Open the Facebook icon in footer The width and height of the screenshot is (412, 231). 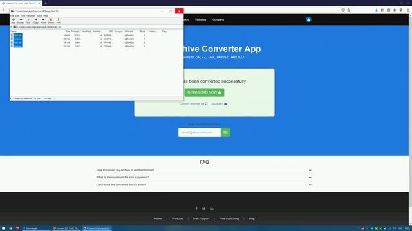click(196, 209)
